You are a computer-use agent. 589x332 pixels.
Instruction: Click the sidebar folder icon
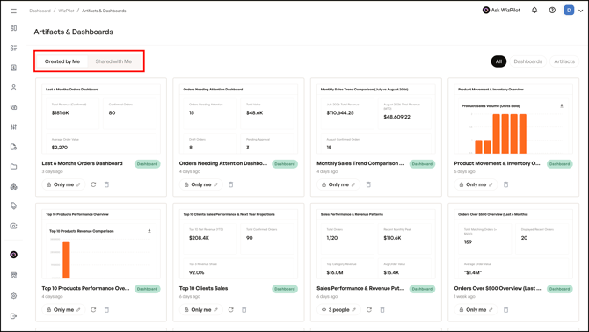click(13, 167)
